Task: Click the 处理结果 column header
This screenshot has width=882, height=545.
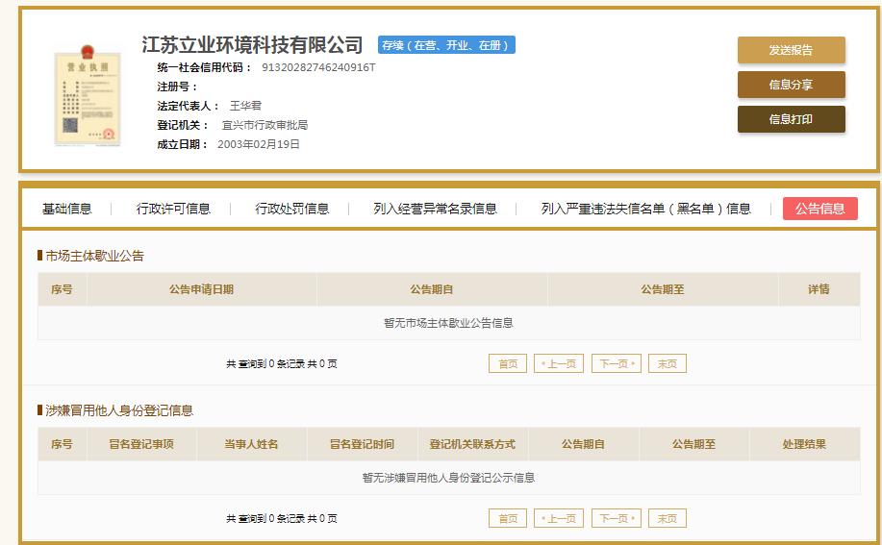Action: coord(804,444)
